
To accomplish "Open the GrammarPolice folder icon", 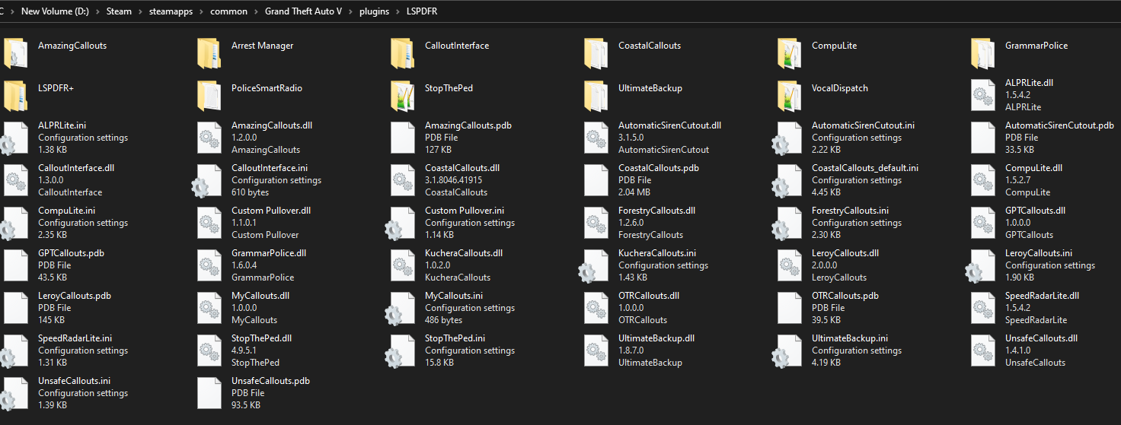I will 982,52.
